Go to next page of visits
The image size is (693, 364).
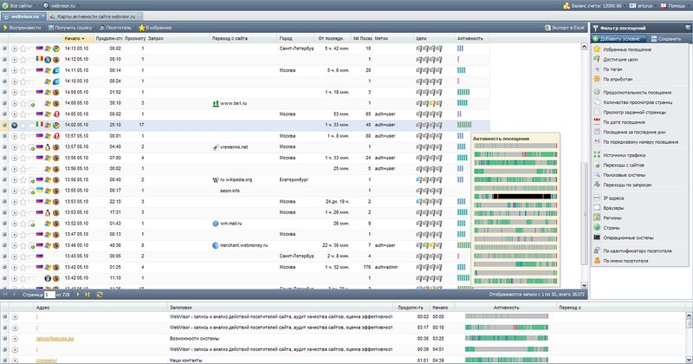pos(79,296)
